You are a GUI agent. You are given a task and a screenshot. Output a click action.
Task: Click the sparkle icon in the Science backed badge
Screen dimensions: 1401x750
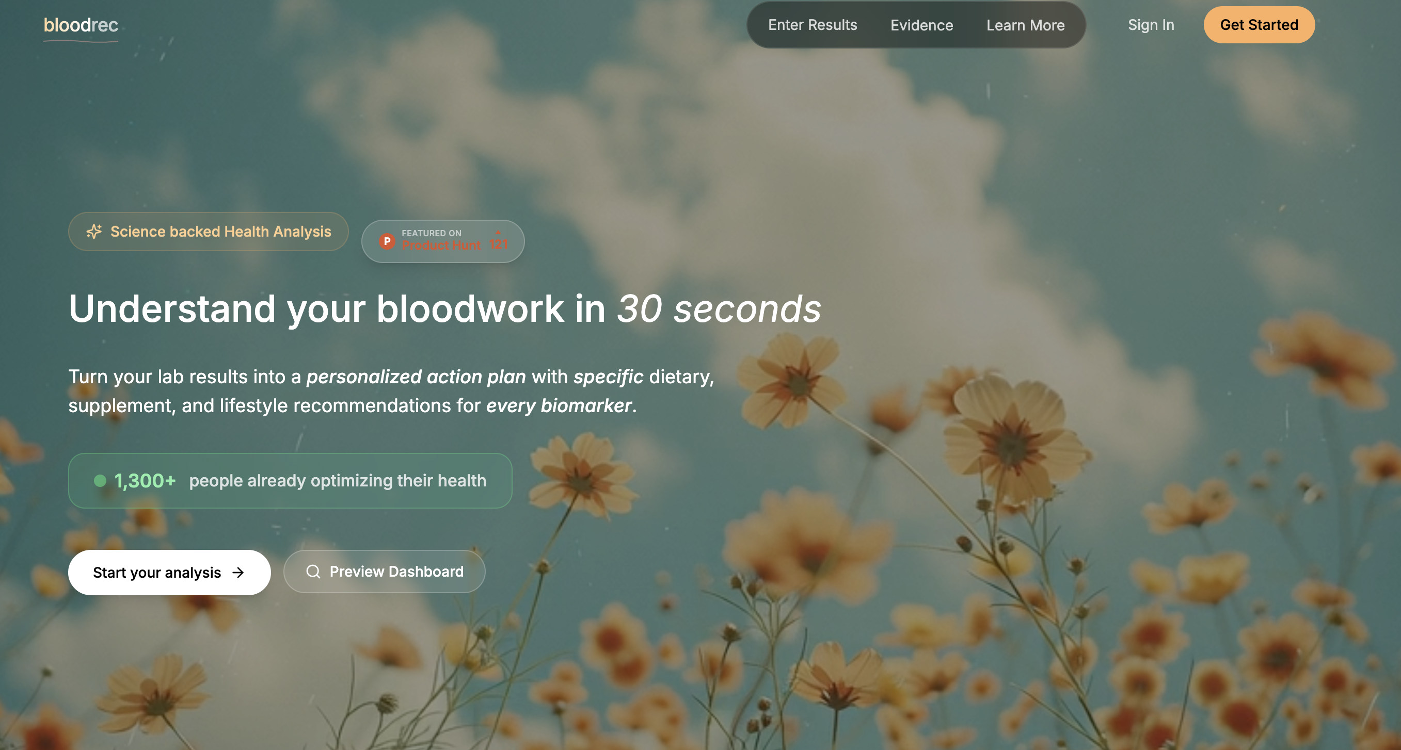pos(94,231)
